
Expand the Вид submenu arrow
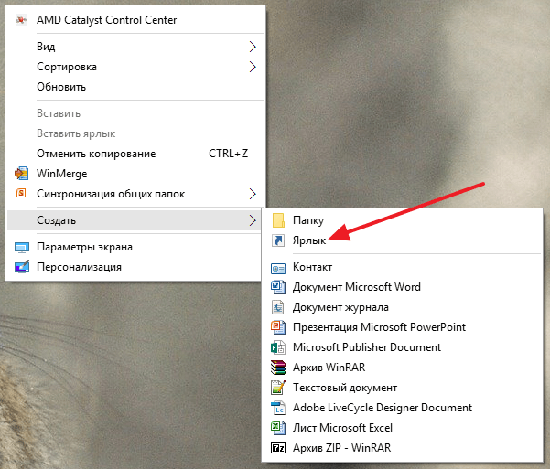[x=253, y=47]
